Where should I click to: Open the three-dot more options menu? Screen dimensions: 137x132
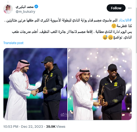pyautogui.click(x=130, y=8)
